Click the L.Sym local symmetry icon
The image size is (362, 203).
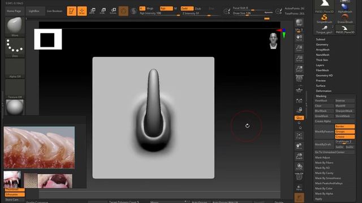tap(299, 100)
